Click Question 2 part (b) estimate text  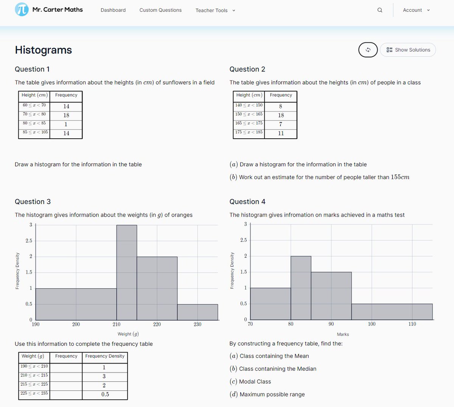pos(320,177)
